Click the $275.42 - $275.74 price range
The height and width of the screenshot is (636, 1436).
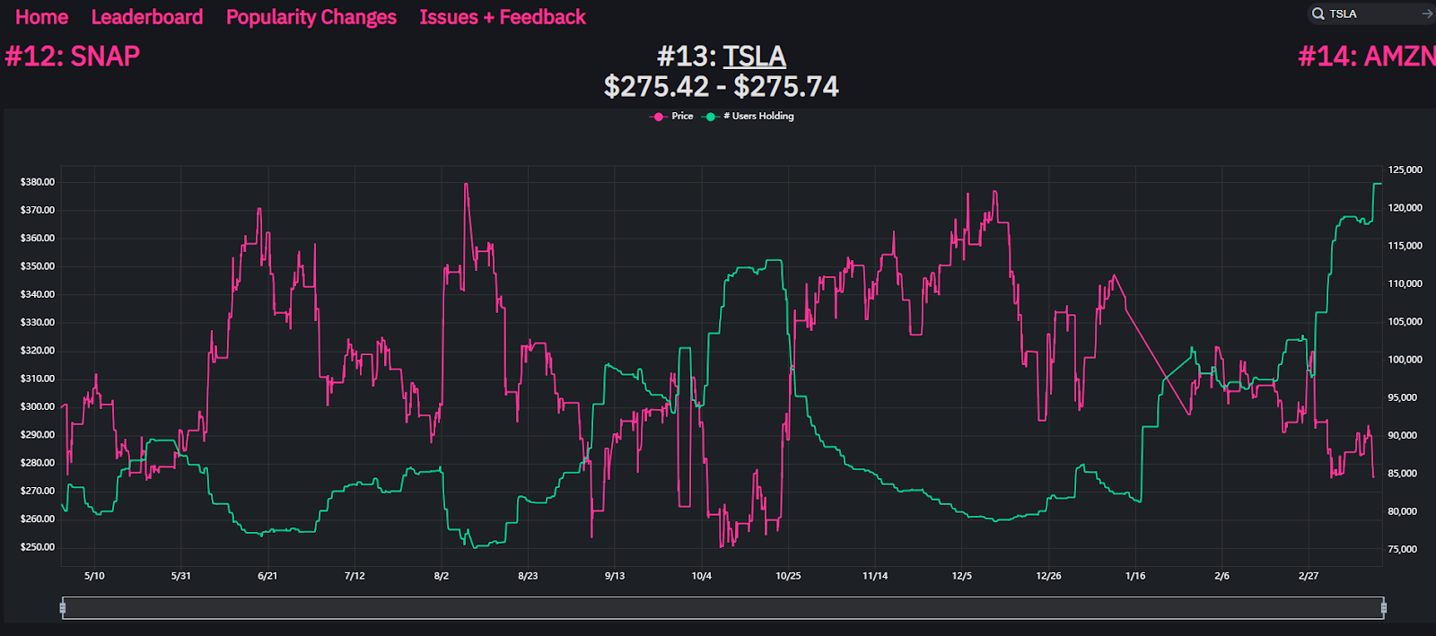tap(722, 86)
